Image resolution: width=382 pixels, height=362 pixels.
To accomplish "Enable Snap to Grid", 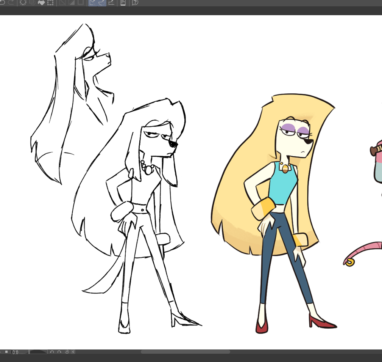I will coord(111,2).
